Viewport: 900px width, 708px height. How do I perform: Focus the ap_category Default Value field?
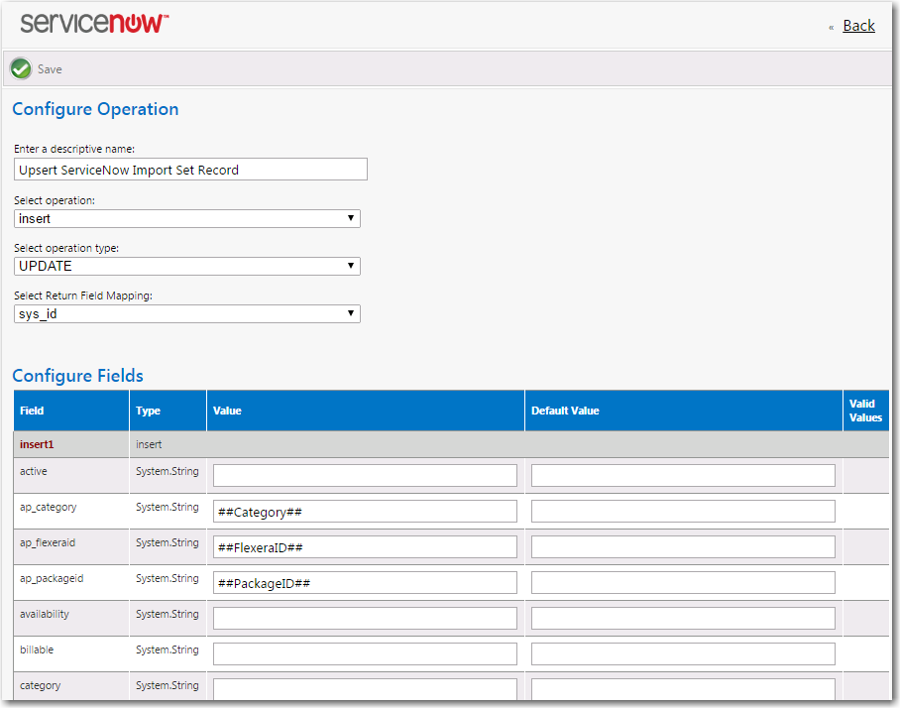pos(683,512)
